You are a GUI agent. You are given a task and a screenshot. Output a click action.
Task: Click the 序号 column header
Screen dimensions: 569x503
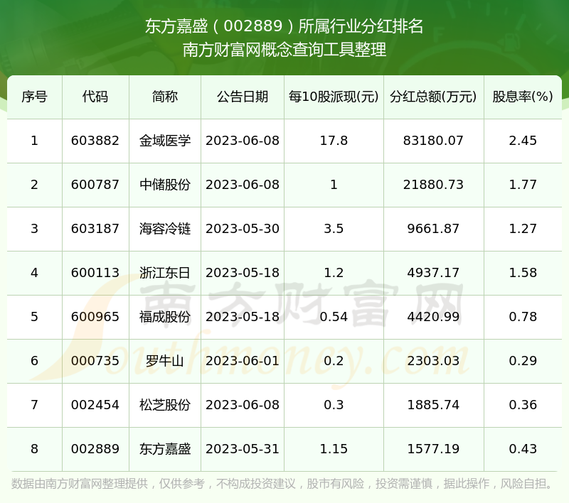point(34,97)
